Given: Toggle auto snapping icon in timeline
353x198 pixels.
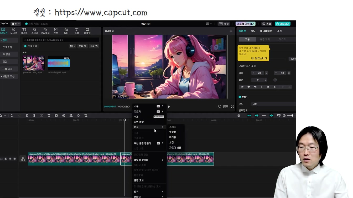Looking at the screenshot, I should [257, 115].
